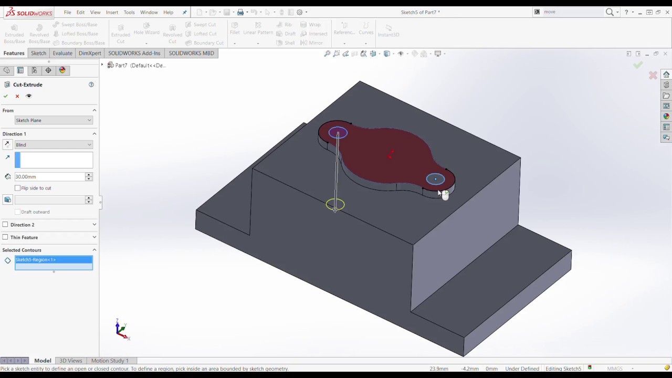Open the Help question mark in title bar
The height and width of the screenshot is (378, 672).
pos(626,12)
